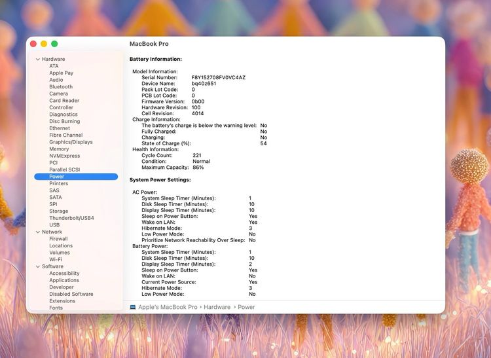The width and height of the screenshot is (491, 358).
Task: Select SATA in the sidebar
Action: (56, 197)
